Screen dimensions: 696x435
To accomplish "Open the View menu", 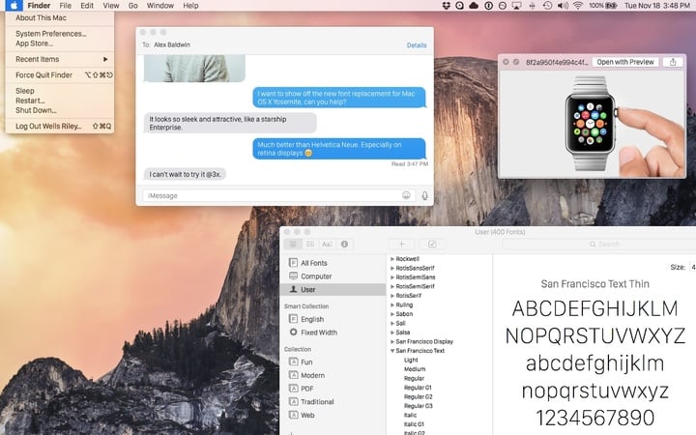I will [111, 6].
